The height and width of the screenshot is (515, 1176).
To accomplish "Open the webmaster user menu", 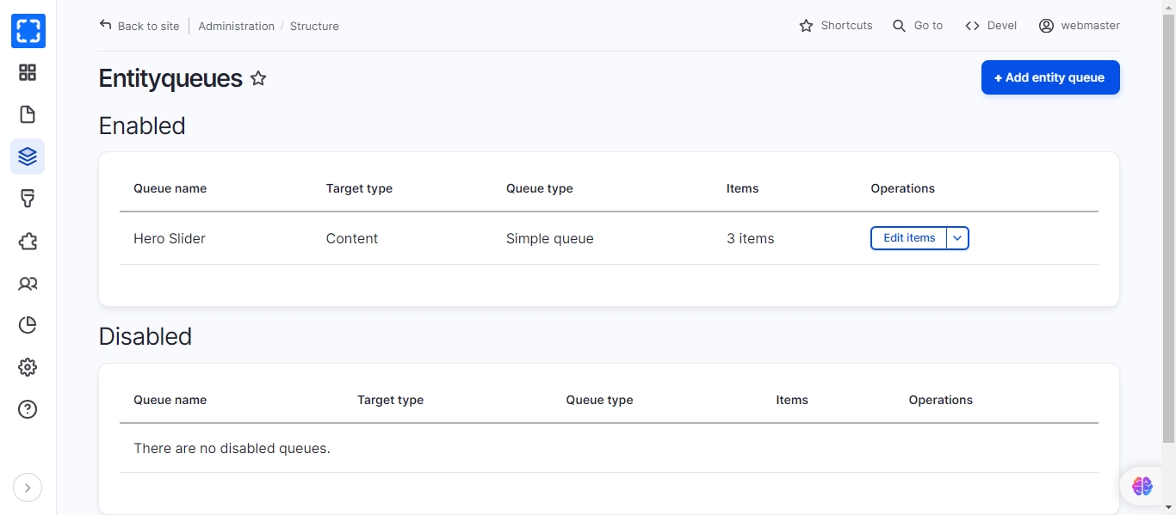I will click(x=1080, y=26).
